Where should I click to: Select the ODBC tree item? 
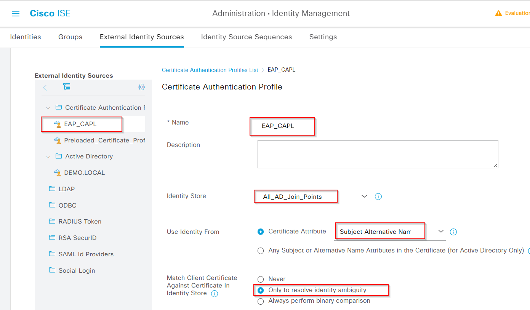[67, 205]
